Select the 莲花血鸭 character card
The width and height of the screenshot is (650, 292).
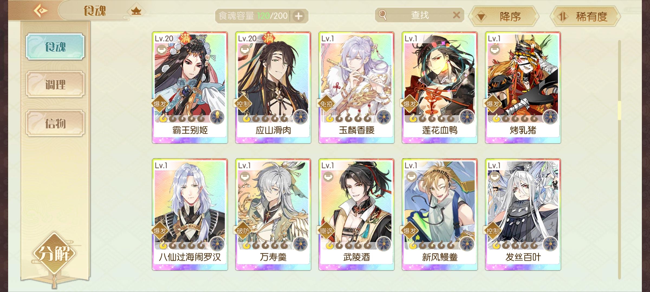click(x=440, y=87)
